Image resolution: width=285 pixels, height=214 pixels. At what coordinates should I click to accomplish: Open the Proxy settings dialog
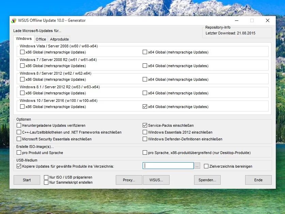(129, 180)
